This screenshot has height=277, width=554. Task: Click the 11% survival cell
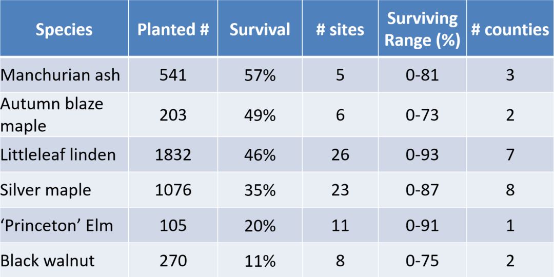(260, 260)
